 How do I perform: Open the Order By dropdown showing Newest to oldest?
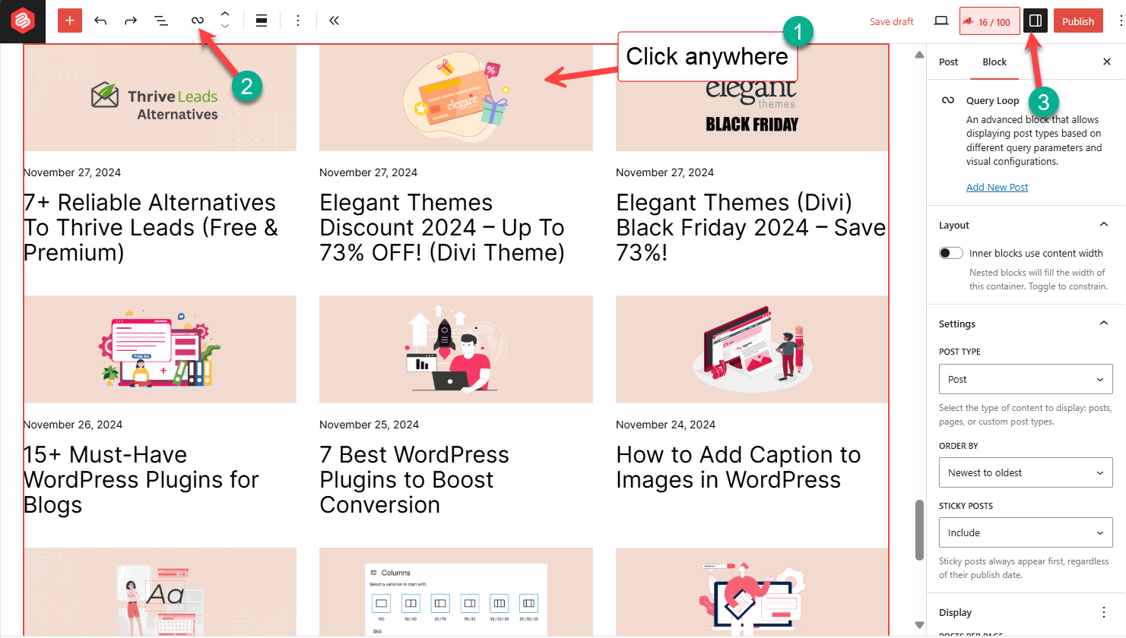(x=1025, y=472)
